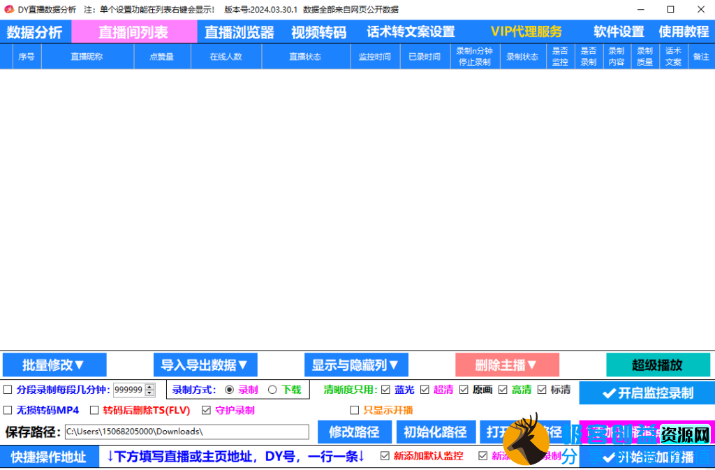Click the 开启监控录制 button
The height and width of the screenshot is (470, 715).
click(x=647, y=392)
